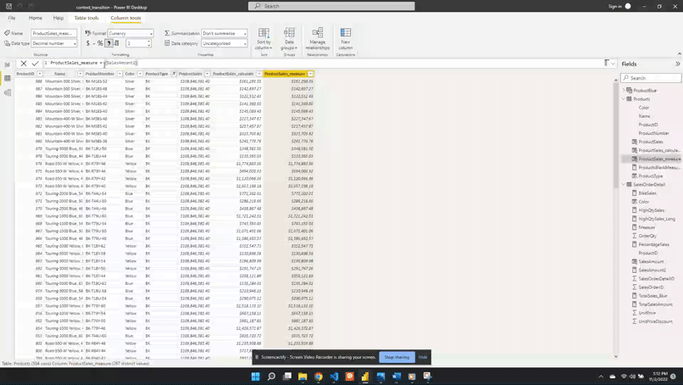Image resolution: width=683 pixels, height=385 pixels.
Task: Expand the ProductBlue table in Fields
Action: 625,90
